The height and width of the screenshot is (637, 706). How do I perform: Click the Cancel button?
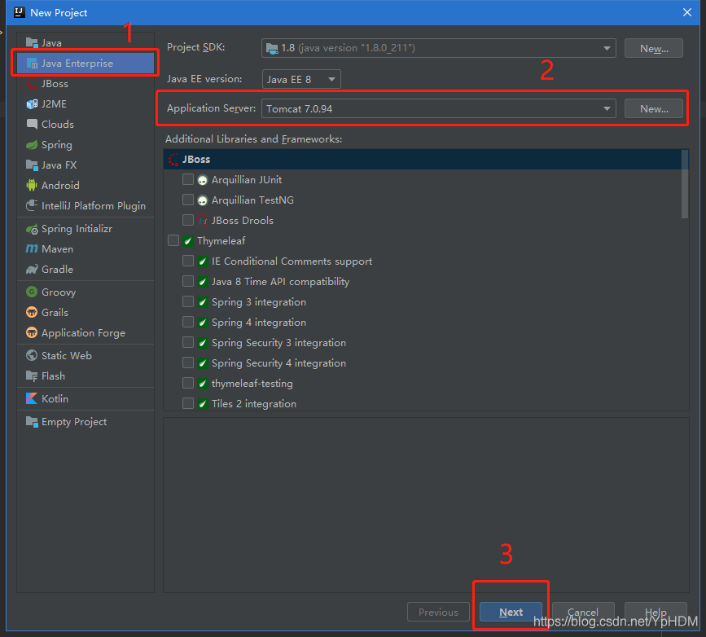click(x=583, y=612)
